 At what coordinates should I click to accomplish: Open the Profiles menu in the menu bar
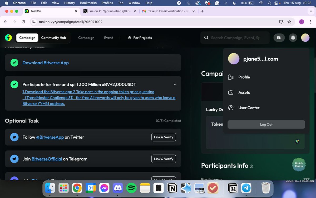[107, 3]
